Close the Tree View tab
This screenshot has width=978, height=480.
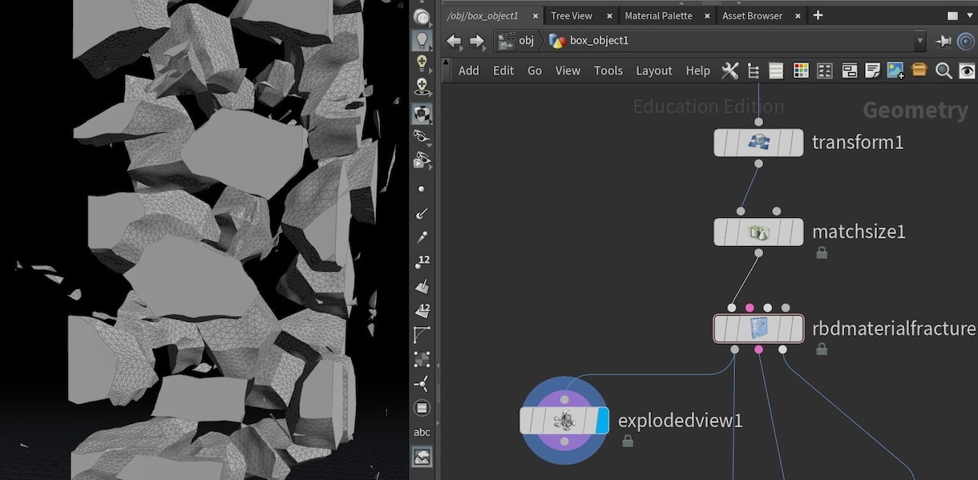coord(610,15)
